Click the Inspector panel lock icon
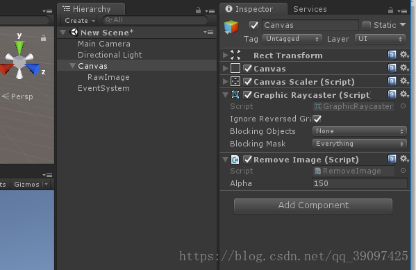Viewport: 416px width, 270px height. click(390, 10)
